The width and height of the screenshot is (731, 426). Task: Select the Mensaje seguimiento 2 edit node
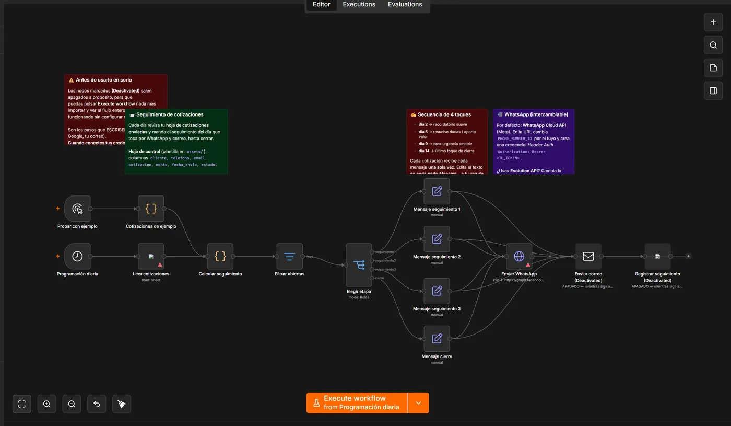[x=437, y=239]
